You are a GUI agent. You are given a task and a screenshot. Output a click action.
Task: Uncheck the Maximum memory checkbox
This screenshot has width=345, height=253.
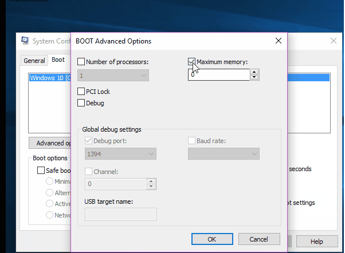192,62
